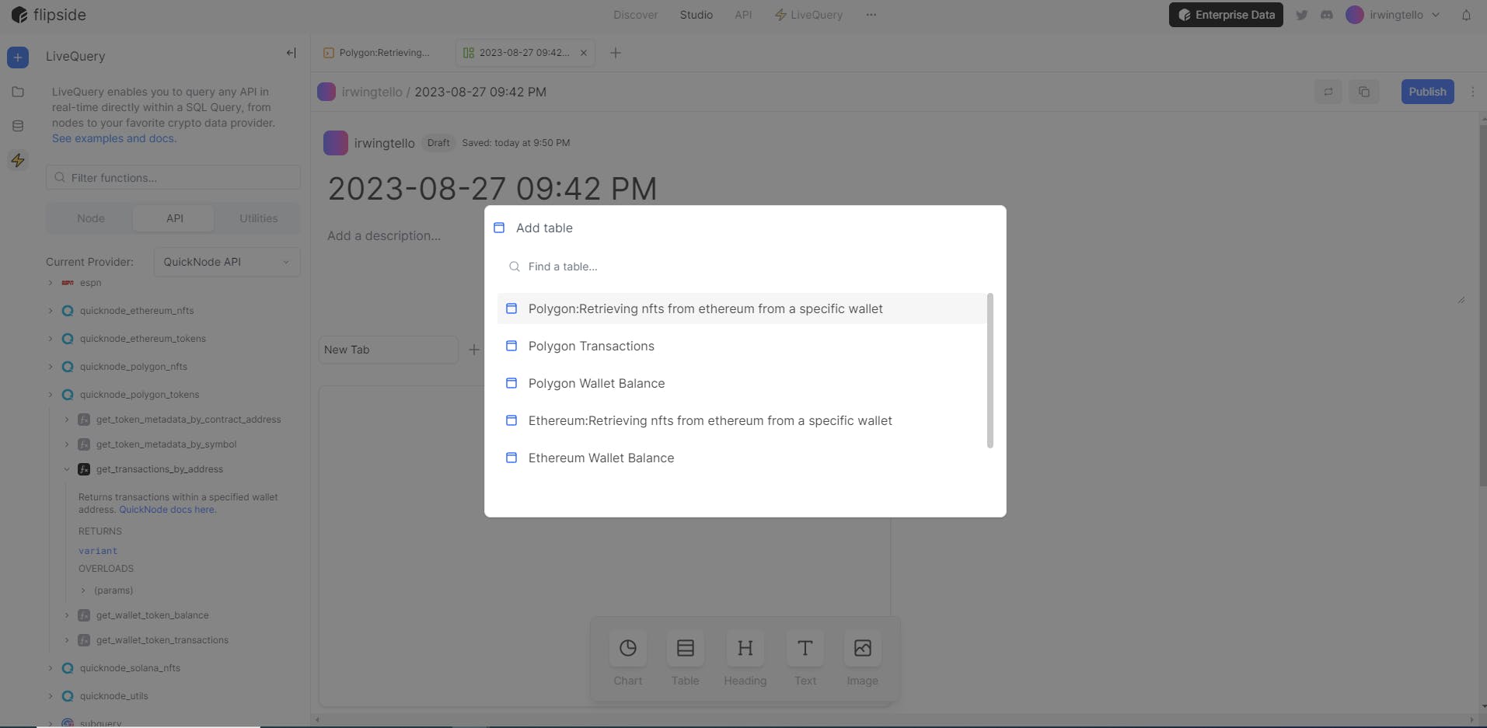Viewport: 1487px width, 728px height.
Task: Open the Twitter icon in header
Action: tap(1301, 15)
